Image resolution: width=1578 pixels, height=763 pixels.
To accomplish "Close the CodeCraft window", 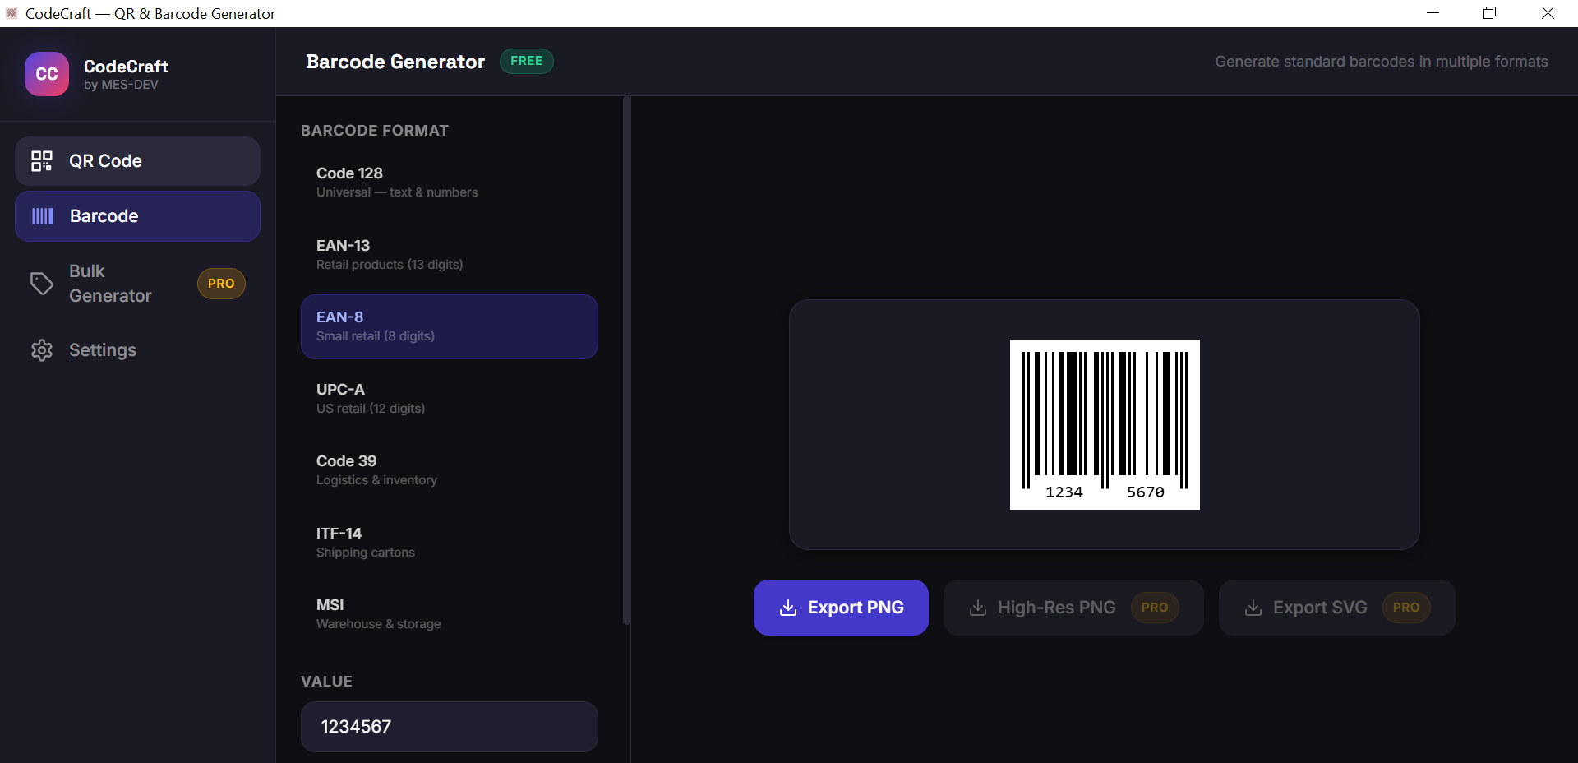I will pos(1548,13).
